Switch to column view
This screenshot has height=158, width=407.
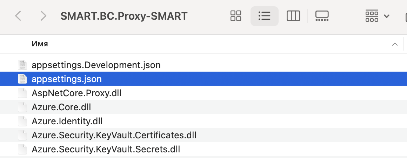point(293,16)
